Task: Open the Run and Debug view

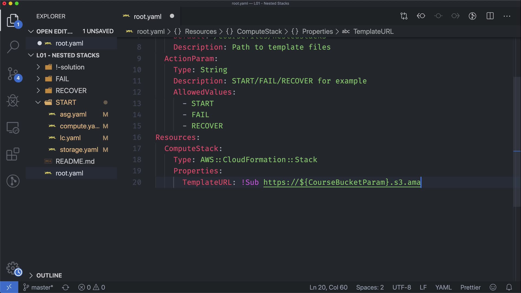Action: click(x=13, y=101)
